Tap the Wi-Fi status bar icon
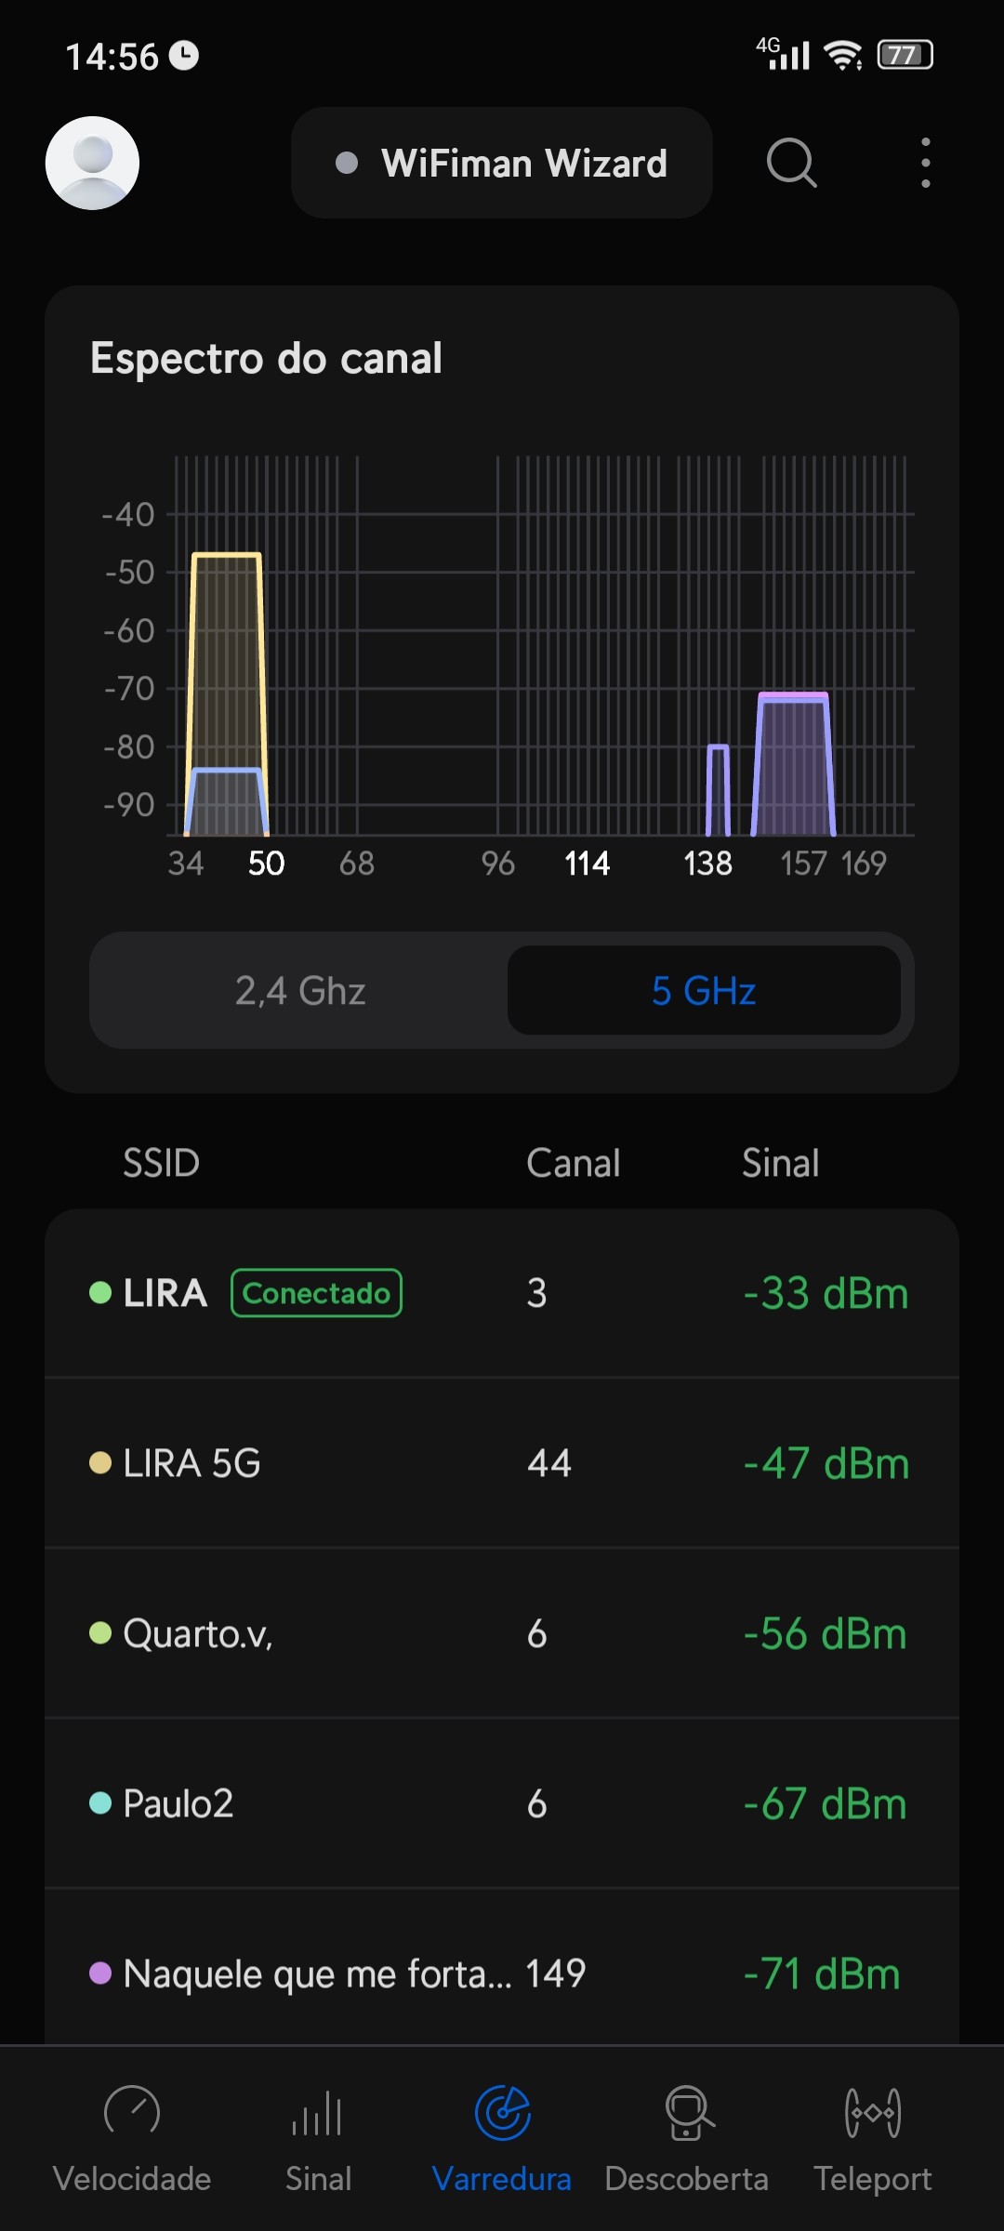 click(844, 56)
